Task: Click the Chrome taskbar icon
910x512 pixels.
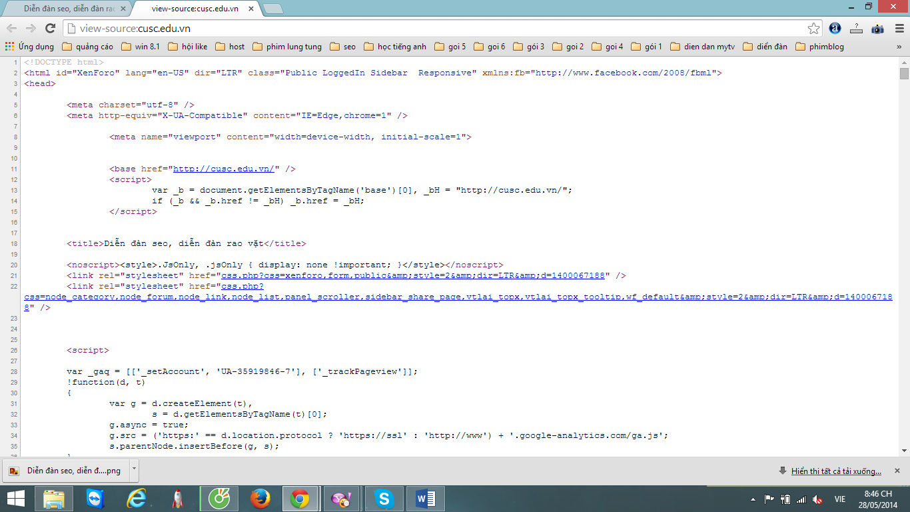Action: pyautogui.click(x=300, y=499)
